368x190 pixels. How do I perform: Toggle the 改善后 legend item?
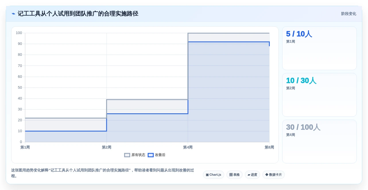(x=156, y=155)
